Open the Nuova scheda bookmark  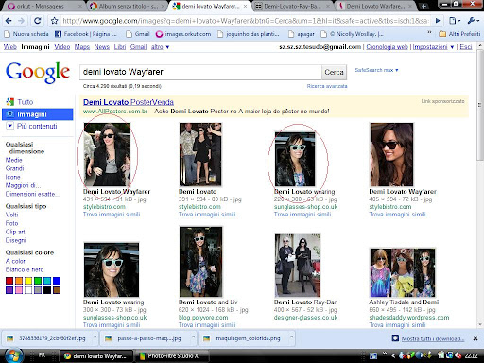[26, 34]
